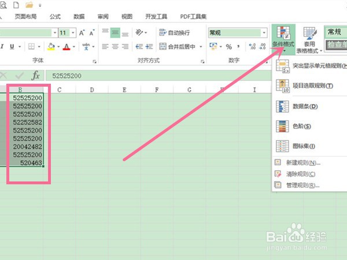Expand fill color dropdown arrow
This screenshot has width=347, height=260.
click(x=58, y=47)
